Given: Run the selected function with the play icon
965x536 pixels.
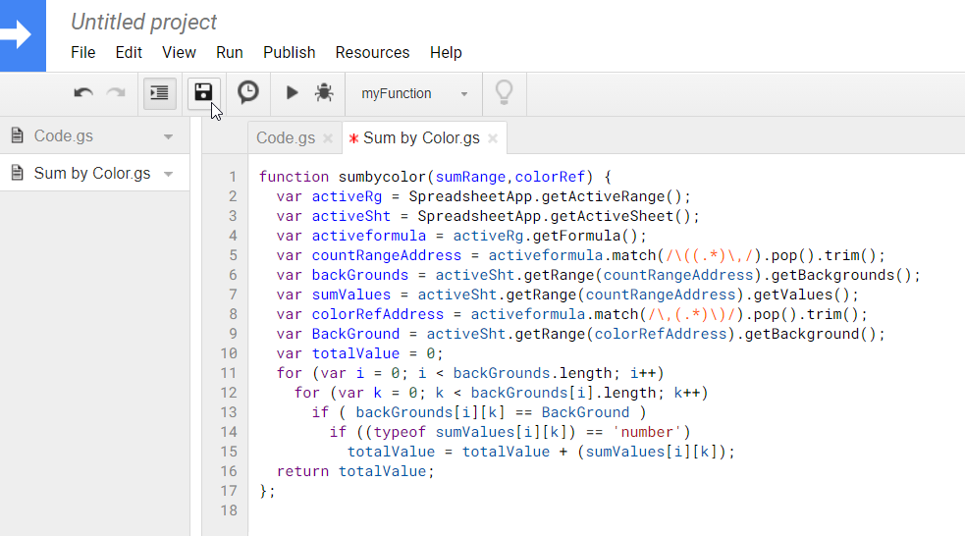Looking at the screenshot, I should pos(292,93).
